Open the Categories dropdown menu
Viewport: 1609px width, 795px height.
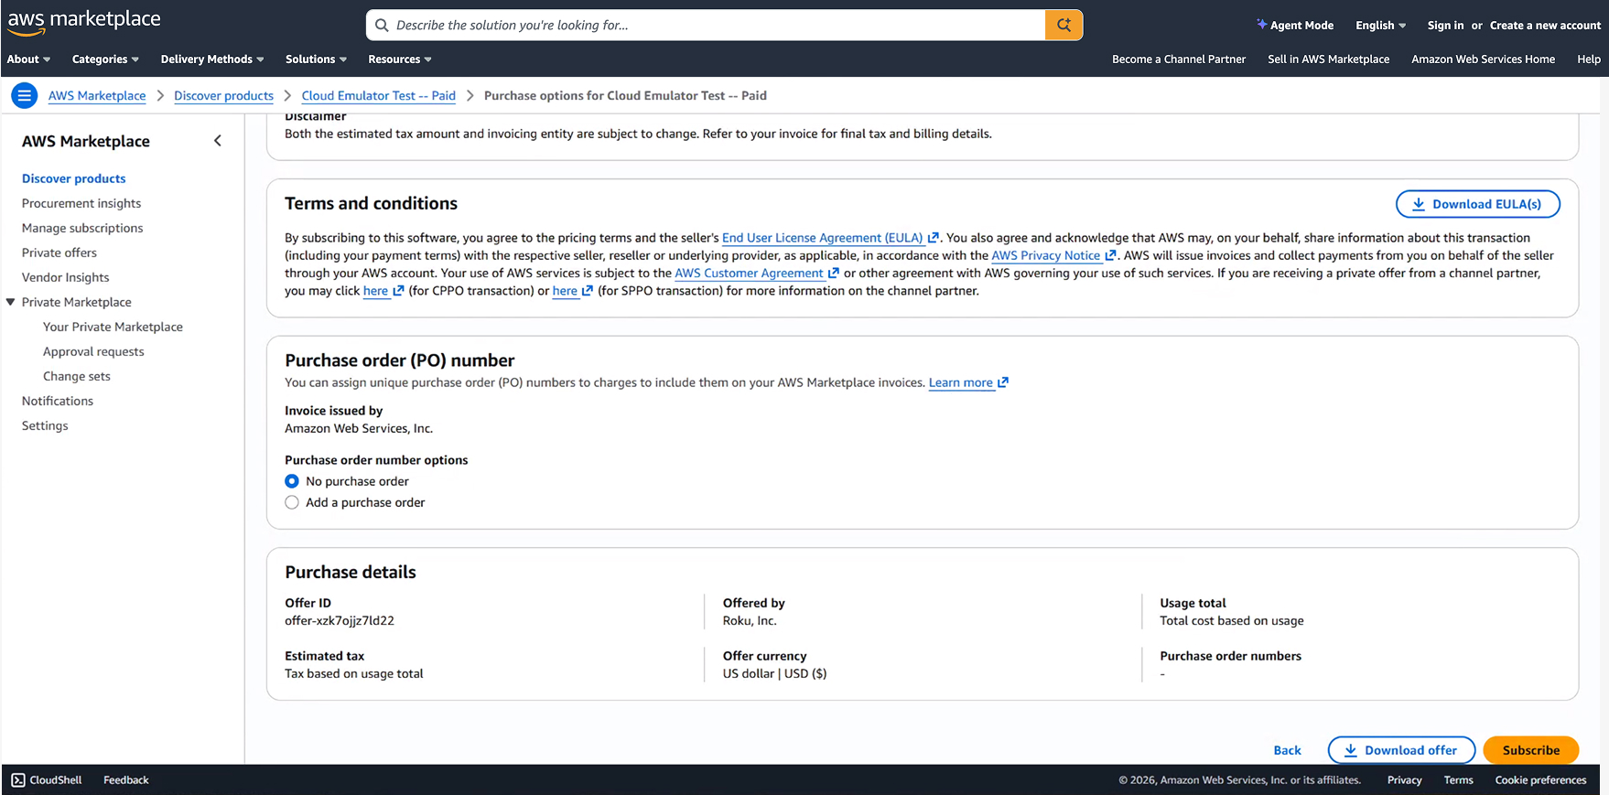[x=105, y=59]
